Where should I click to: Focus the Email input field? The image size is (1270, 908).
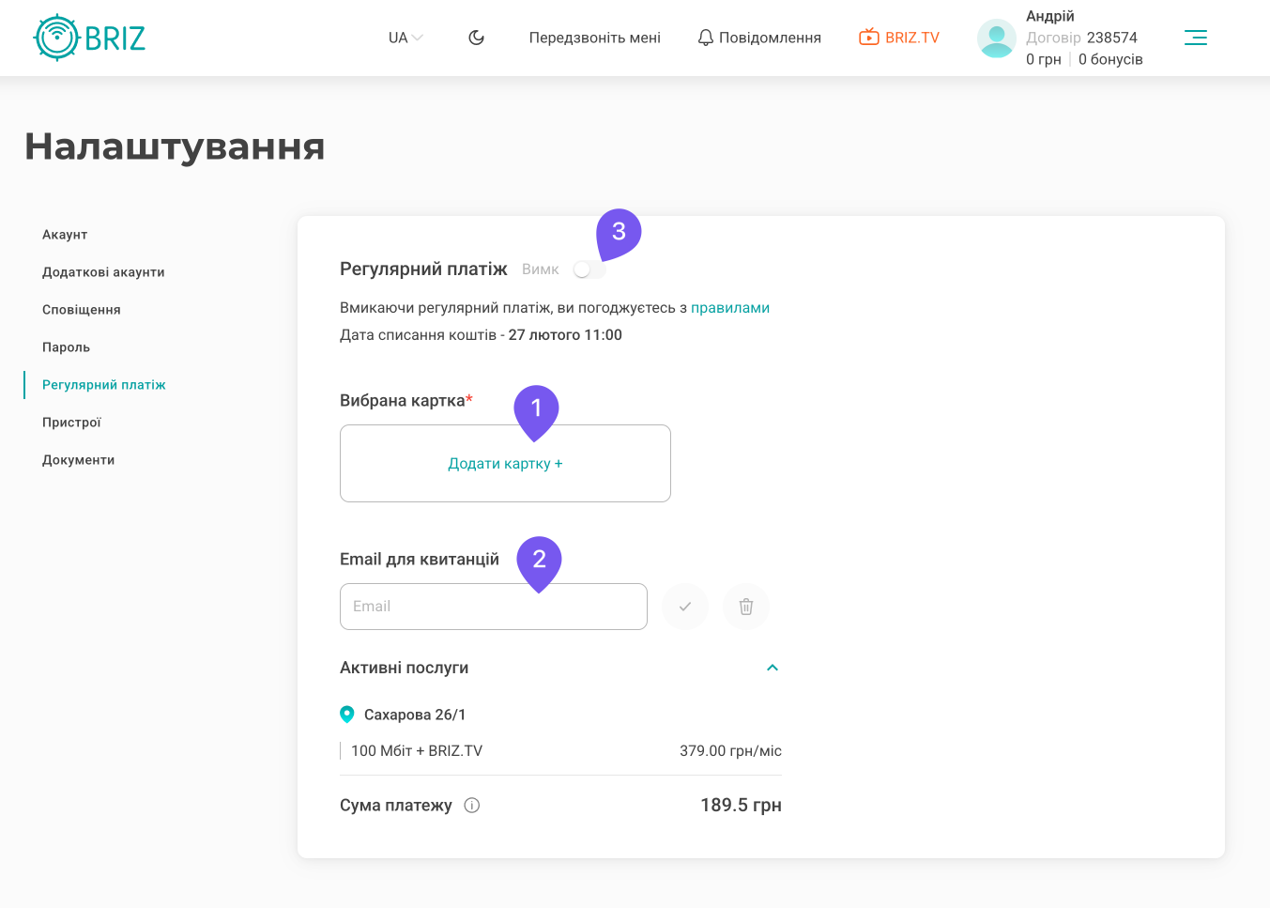493,607
